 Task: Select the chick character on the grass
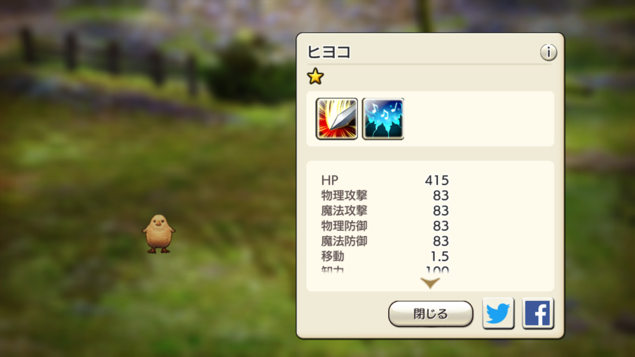(158, 234)
